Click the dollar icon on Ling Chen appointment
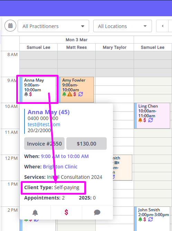The image size is (172, 231). click(x=145, y=120)
